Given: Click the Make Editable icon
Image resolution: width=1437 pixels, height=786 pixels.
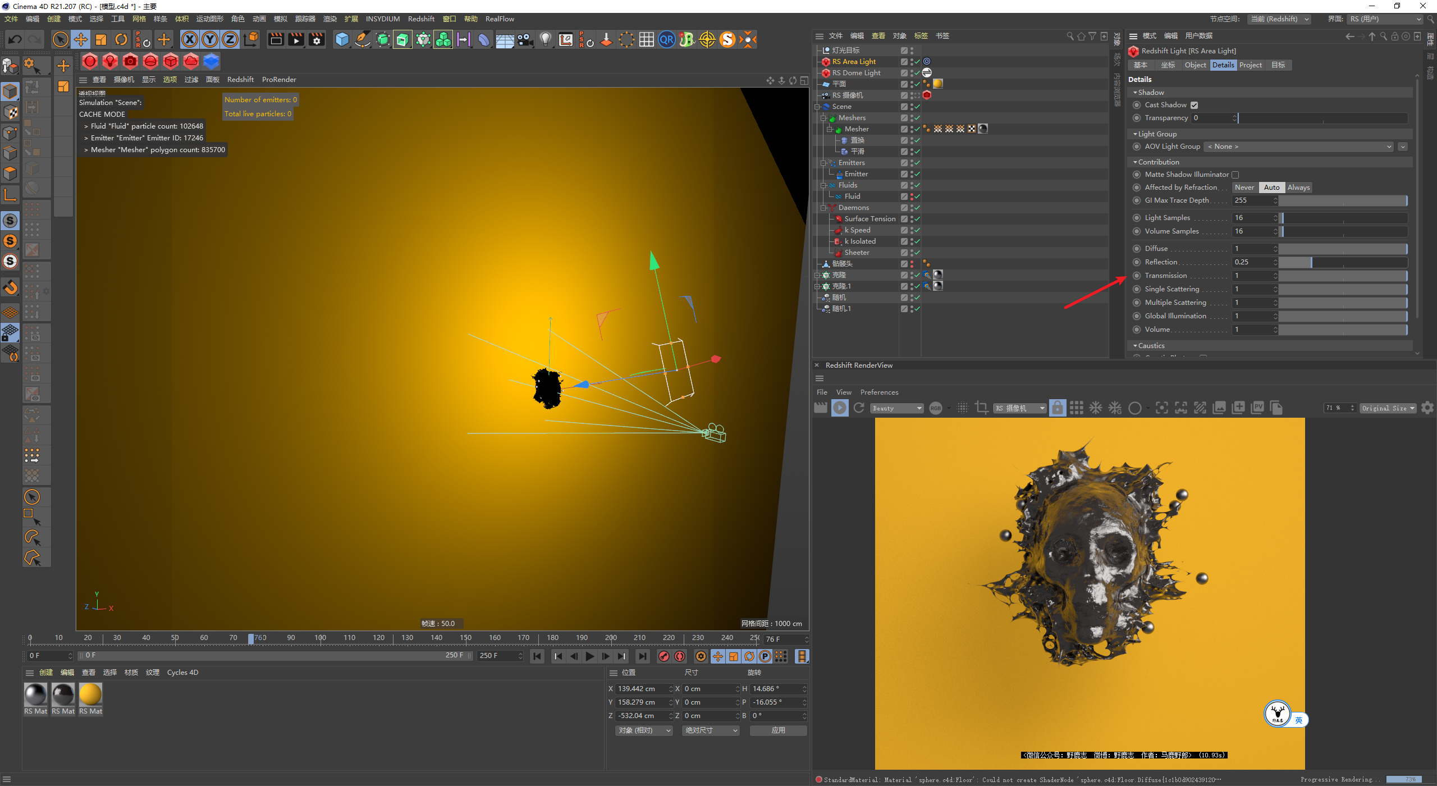Looking at the screenshot, I should tap(10, 66).
